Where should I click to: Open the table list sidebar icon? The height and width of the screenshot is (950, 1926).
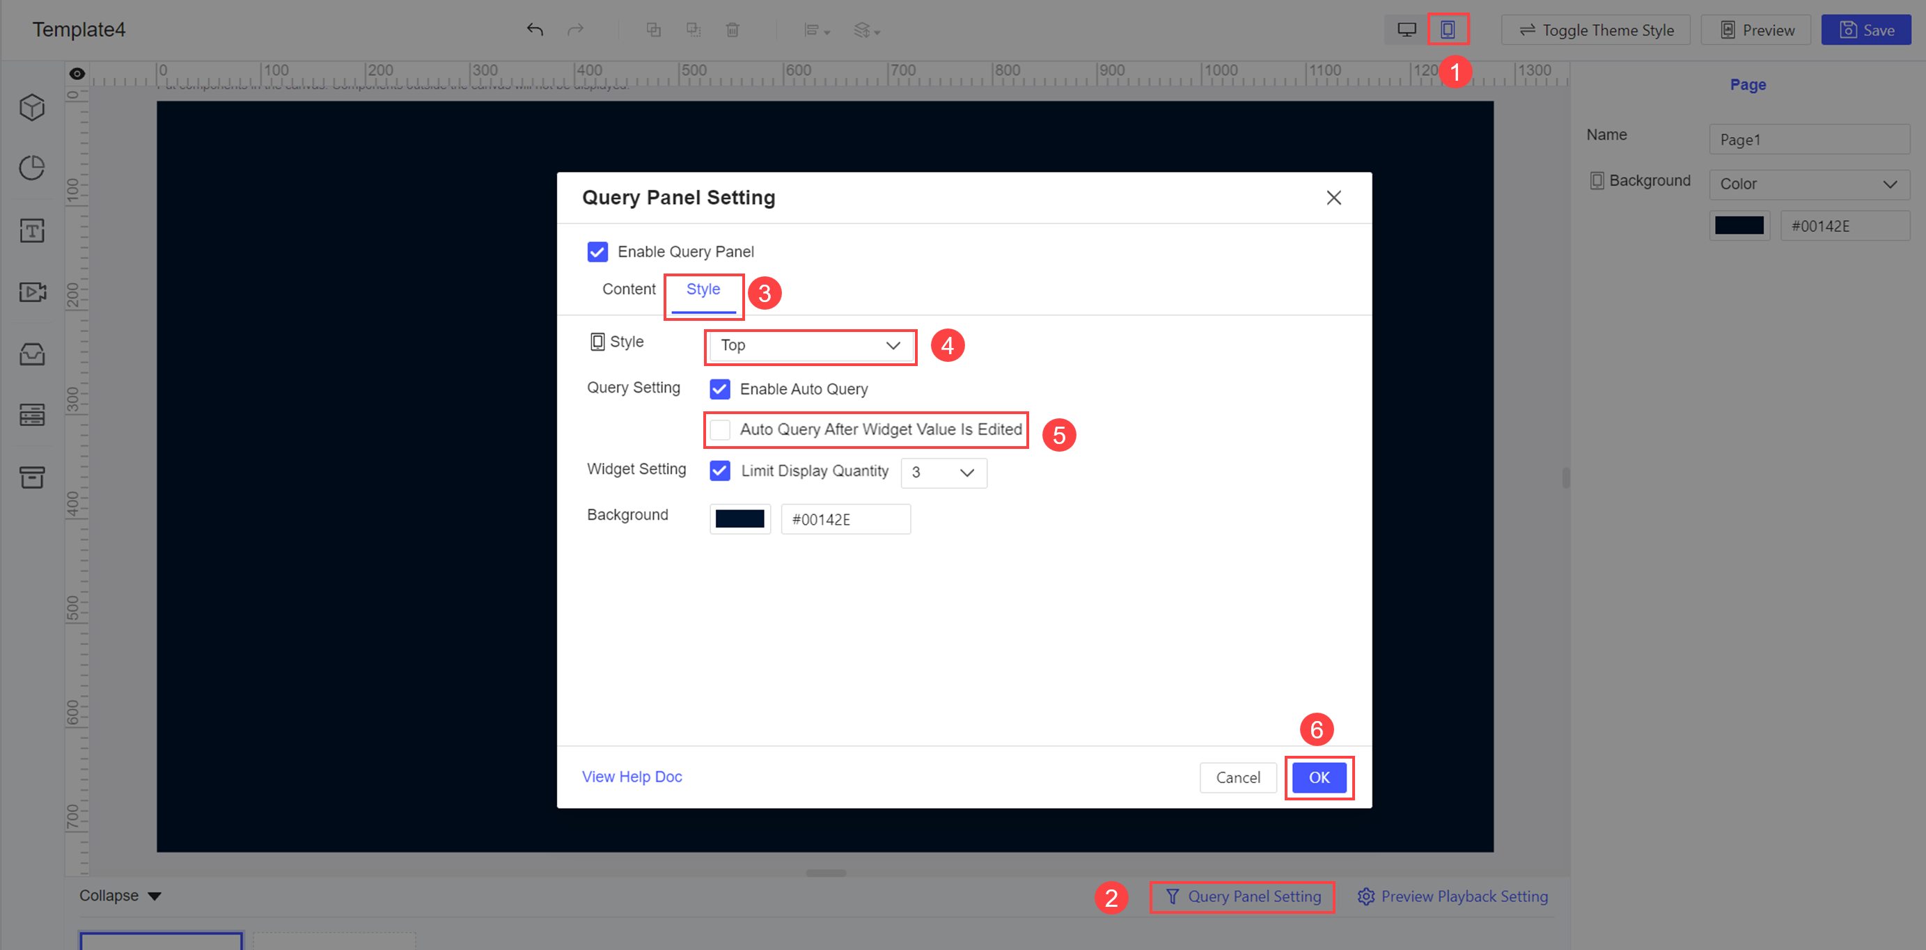32,414
